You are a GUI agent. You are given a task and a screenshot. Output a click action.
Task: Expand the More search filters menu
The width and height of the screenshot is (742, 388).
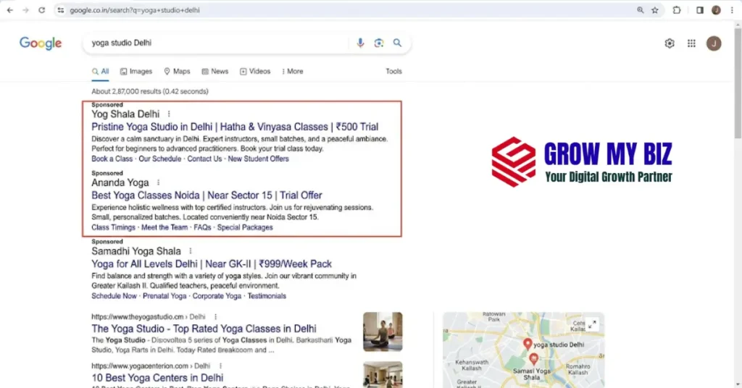click(293, 72)
